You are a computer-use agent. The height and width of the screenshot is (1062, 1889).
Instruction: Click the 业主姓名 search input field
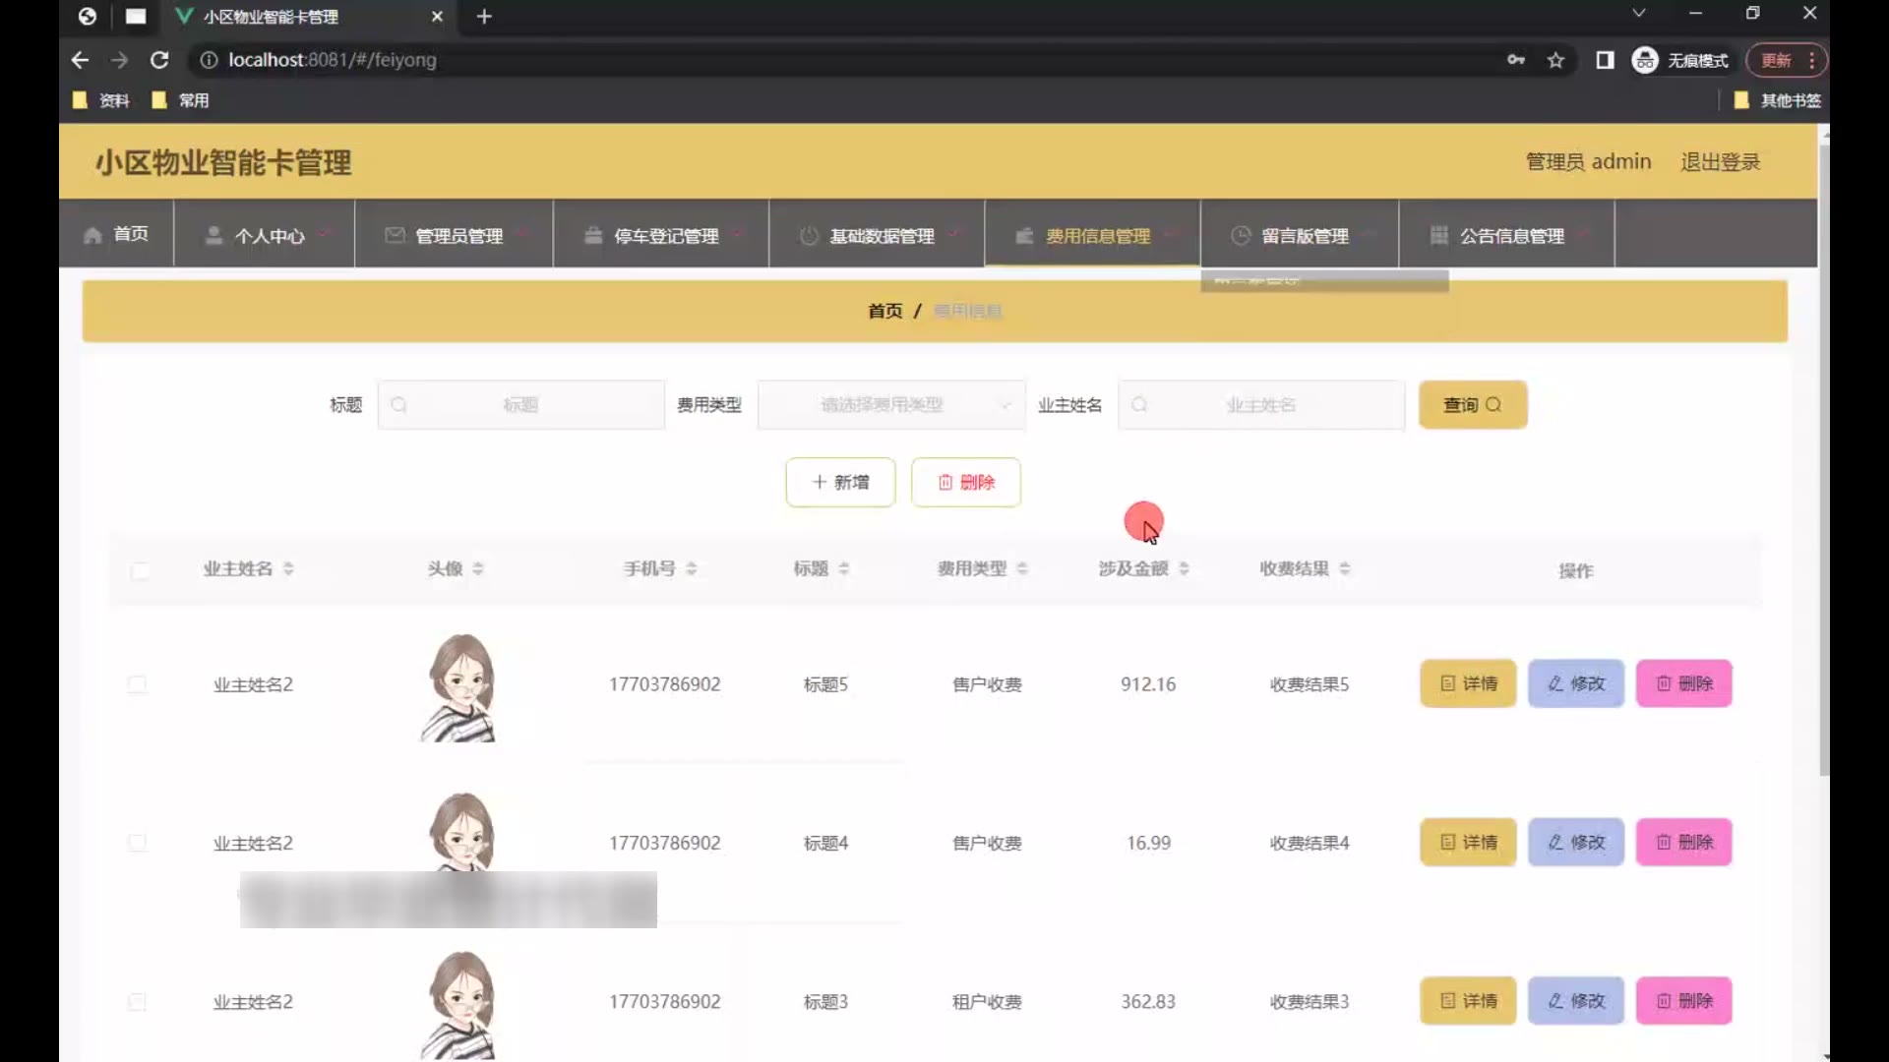coord(1261,405)
